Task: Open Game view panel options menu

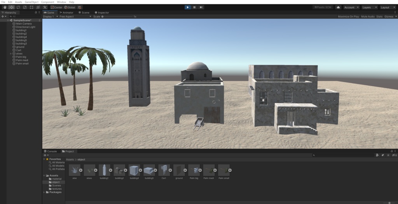Action: [395, 12]
